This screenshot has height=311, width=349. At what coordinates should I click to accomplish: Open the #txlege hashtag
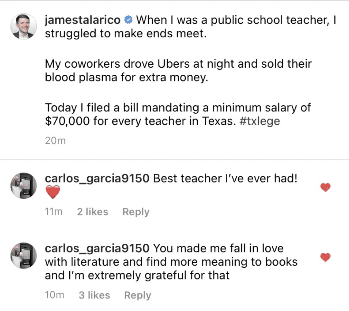[260, 121]
